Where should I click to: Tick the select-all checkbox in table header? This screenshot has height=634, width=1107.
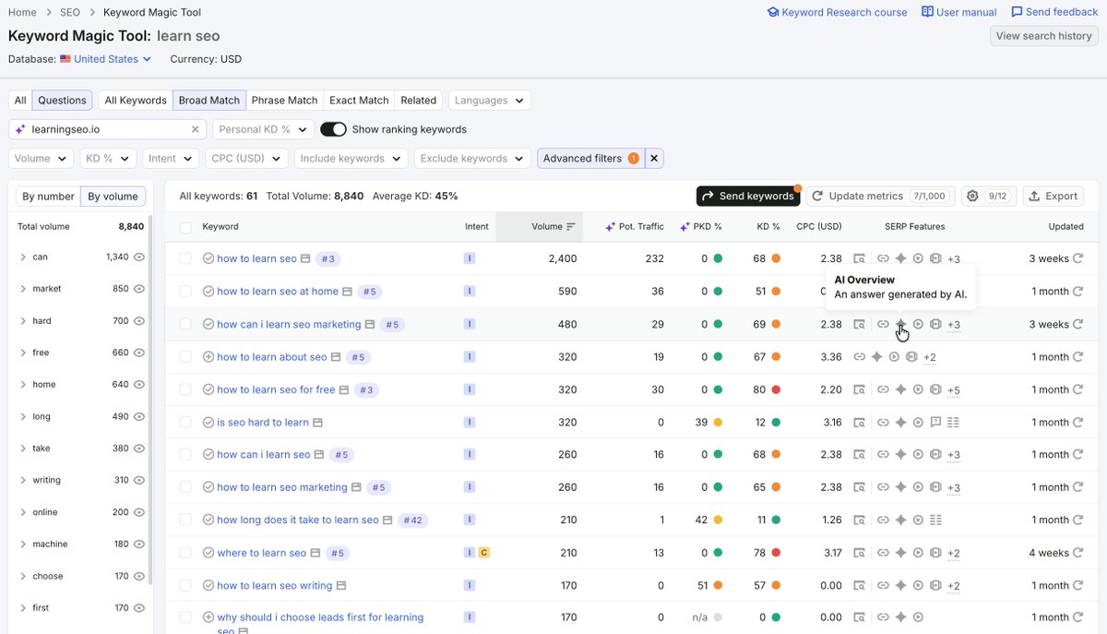(x=185, y=227)
